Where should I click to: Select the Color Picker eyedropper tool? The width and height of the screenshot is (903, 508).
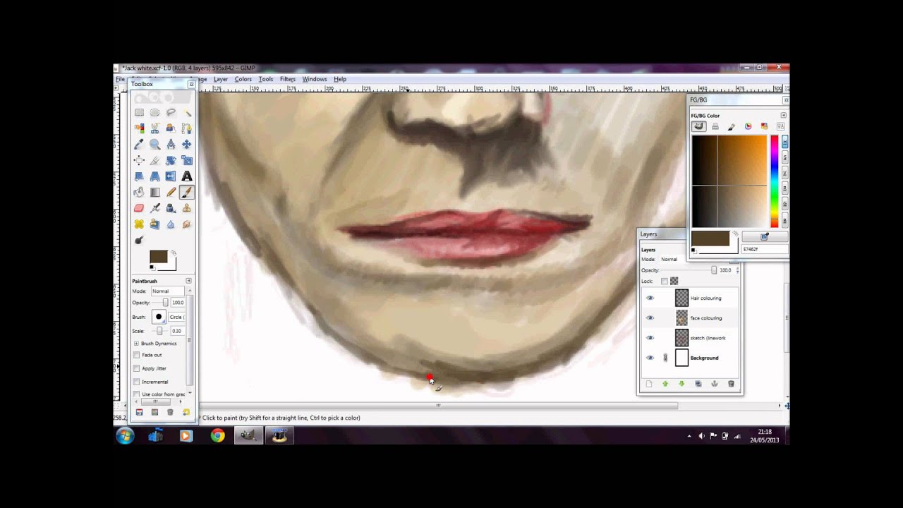coord(139,145)
